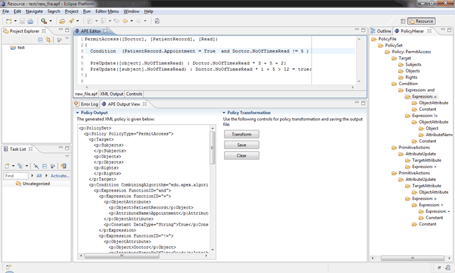Switch to Outline view tab
455x273 pixels.
pos(381,31)
